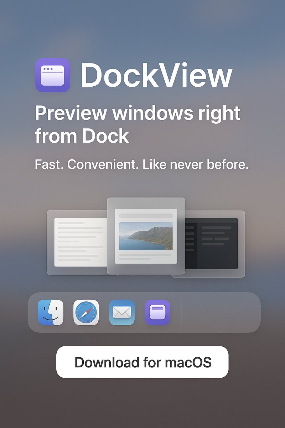Select the DockView icon in the Dock
The image size is (285, 428).
157,314
